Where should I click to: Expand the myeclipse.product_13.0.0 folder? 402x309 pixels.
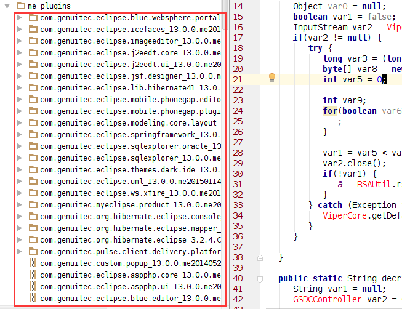point(20,204)
